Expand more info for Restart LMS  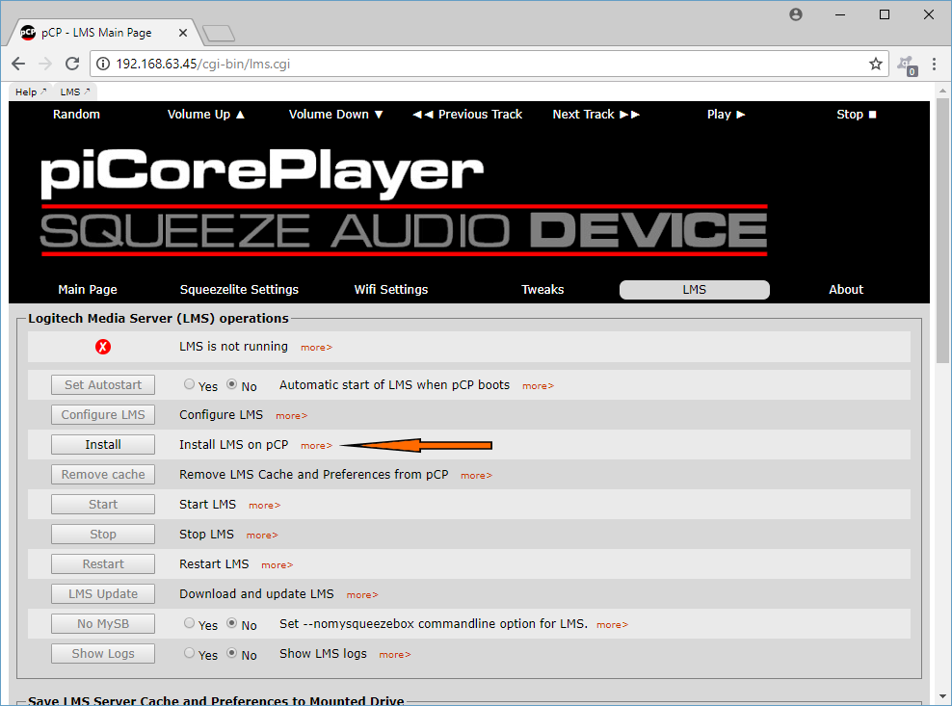pyautogui.click(x=277, y=564)
